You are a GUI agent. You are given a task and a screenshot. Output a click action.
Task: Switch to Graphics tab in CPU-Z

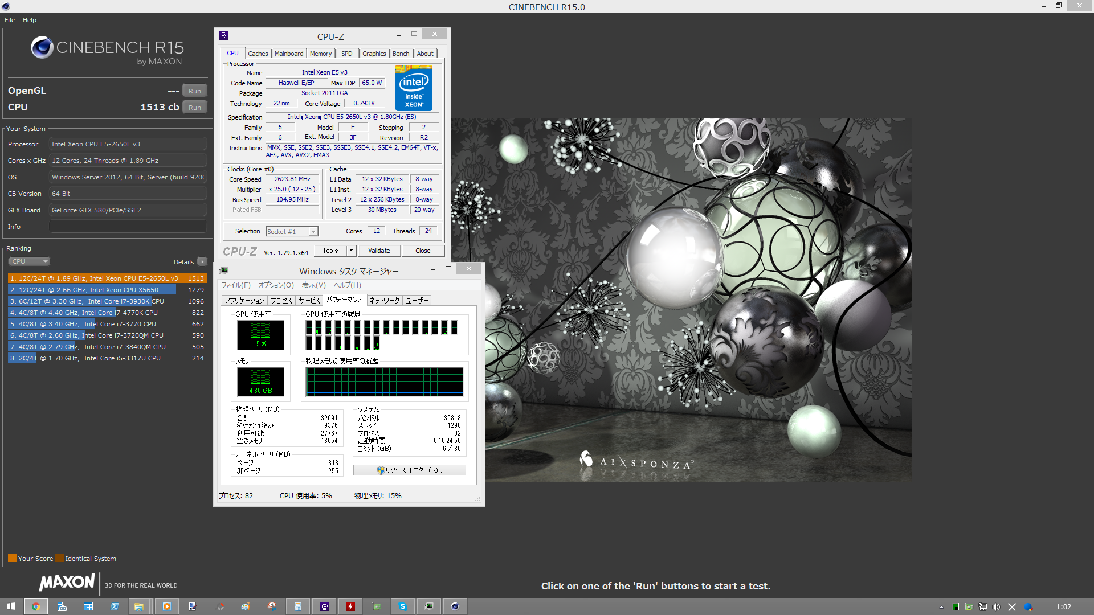[x=374, y=54]
